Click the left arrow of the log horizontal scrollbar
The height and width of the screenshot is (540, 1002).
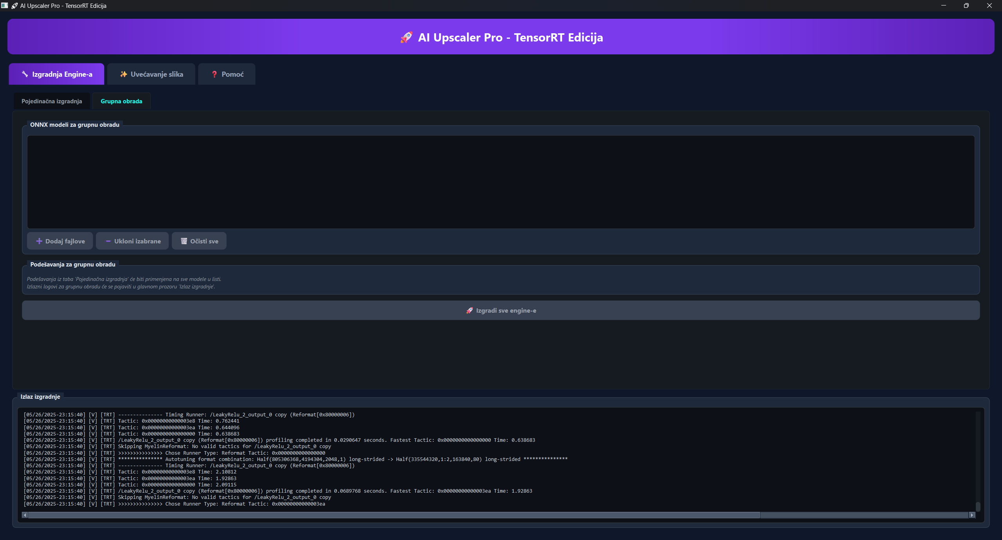(25, 515)
